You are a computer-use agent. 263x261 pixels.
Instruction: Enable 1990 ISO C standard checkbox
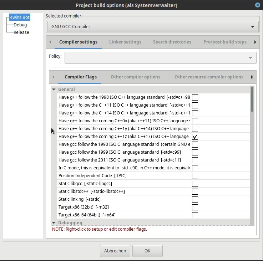coord(195,144)
